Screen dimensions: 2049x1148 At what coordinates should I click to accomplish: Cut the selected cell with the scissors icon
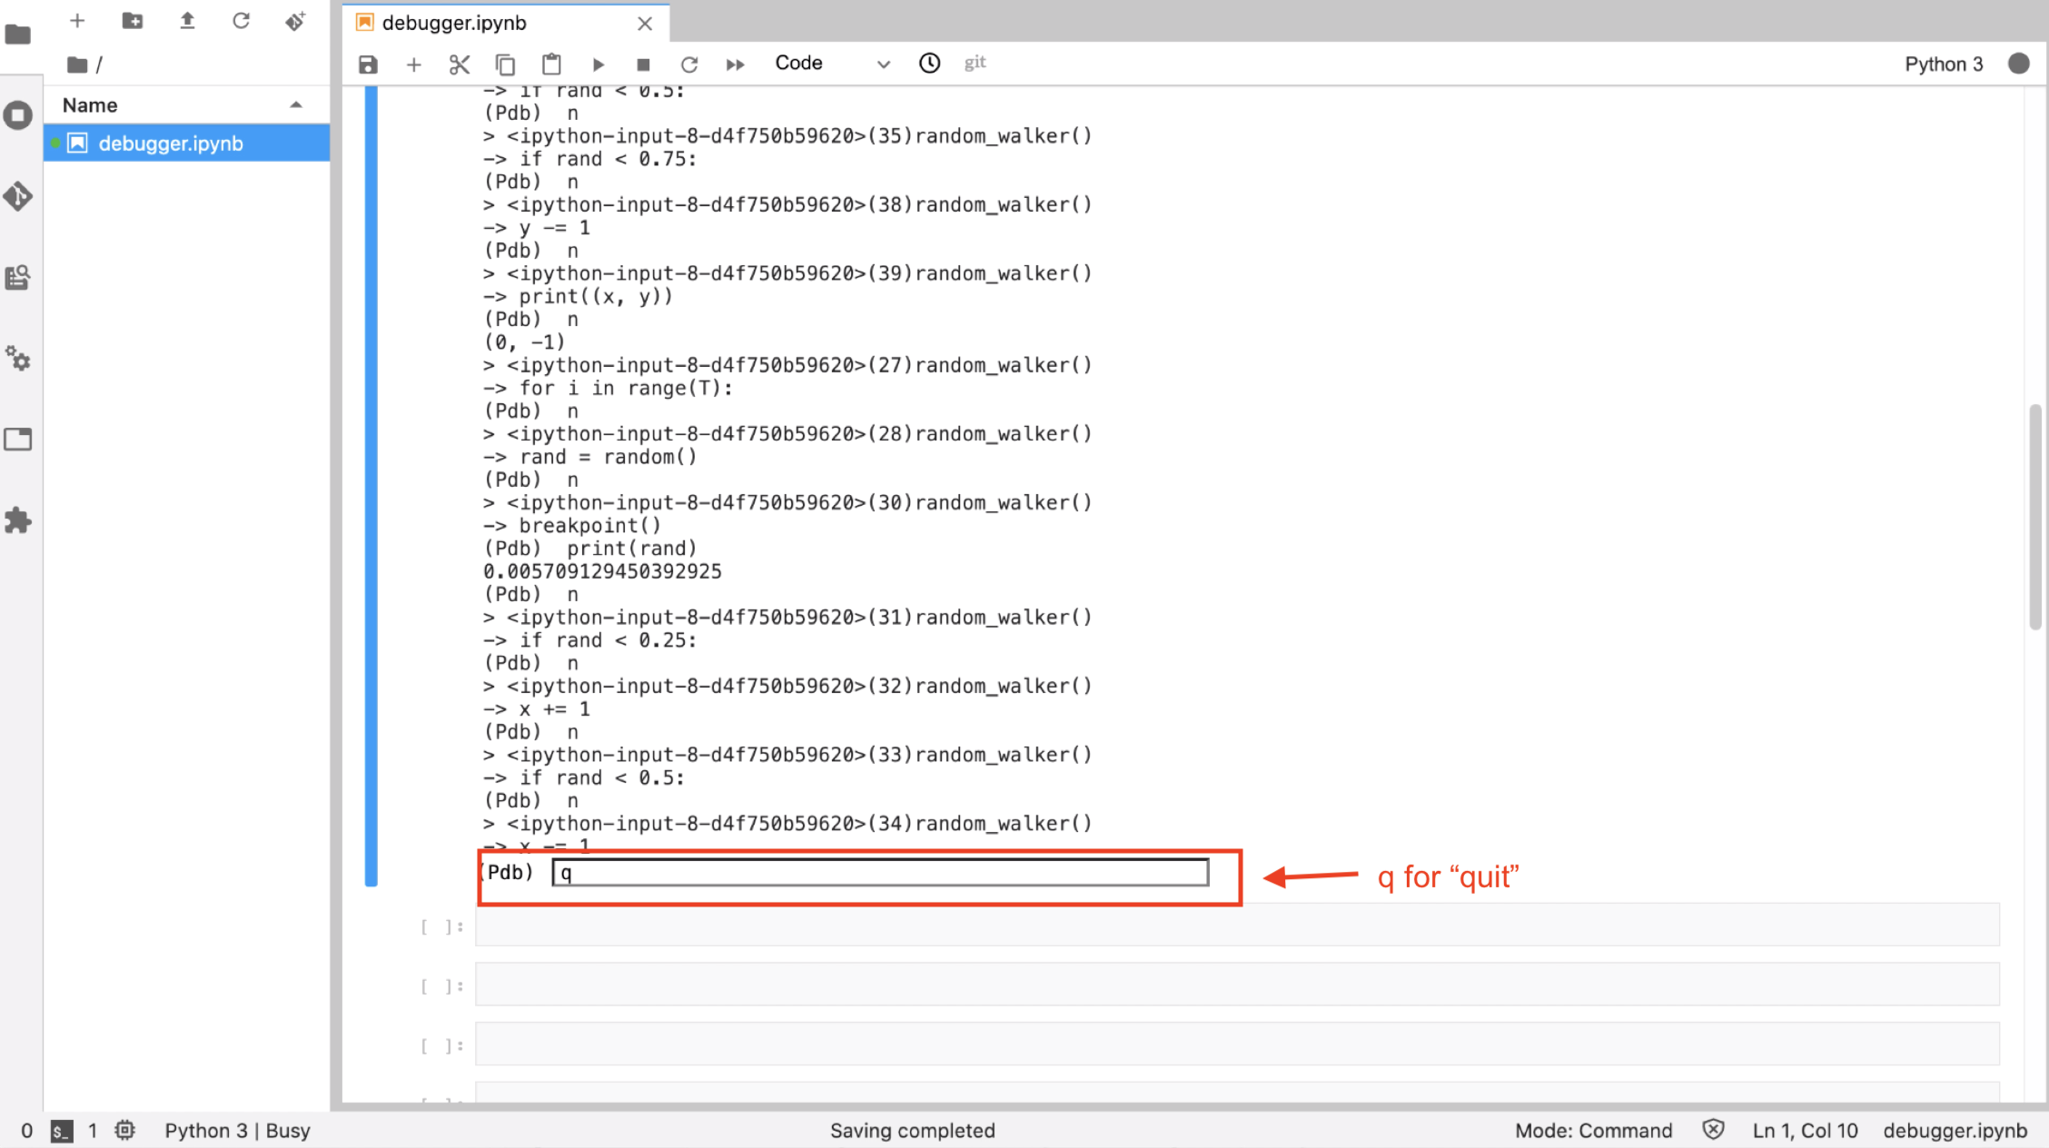click(460, 64)
